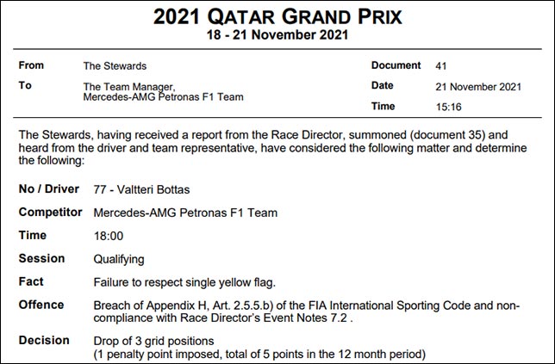Click the competitor value Mercedes-AMG Petronas F1 Team
This screenshot has width=555, height=364.
[x=185, y=213]
